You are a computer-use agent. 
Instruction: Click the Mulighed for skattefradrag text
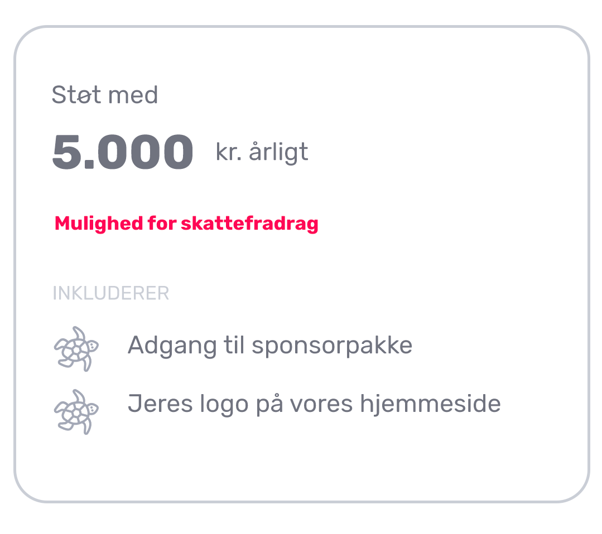(x=186, y=224)
